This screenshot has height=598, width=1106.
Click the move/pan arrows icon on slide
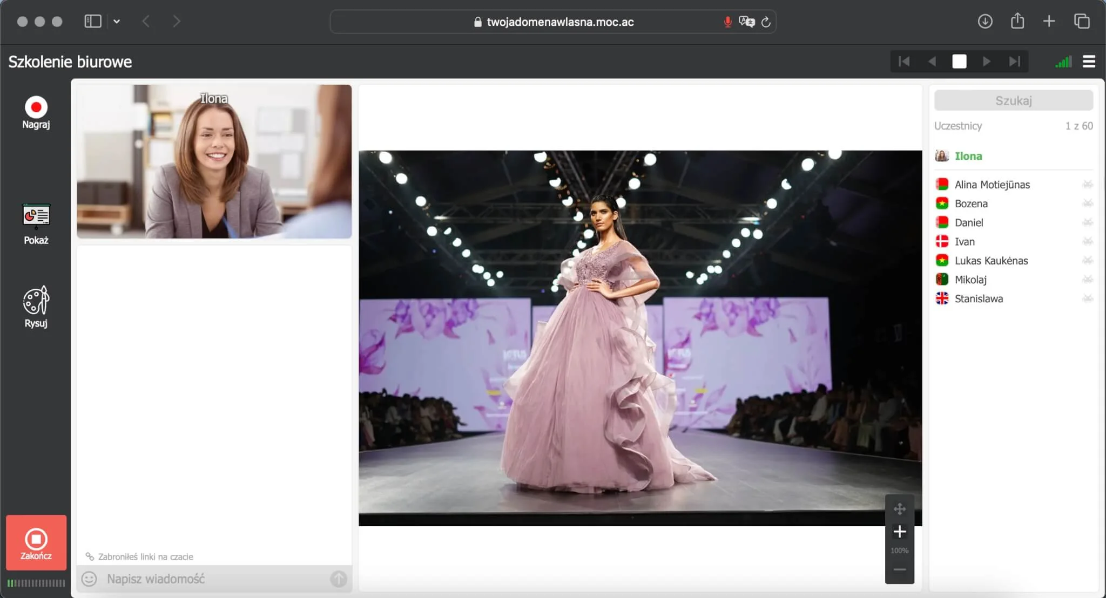(x=899, y=508)
